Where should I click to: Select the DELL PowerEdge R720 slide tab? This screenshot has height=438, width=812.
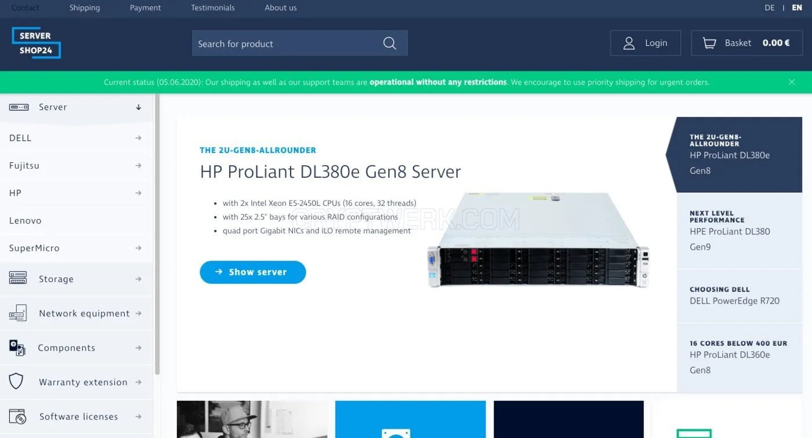(739, 295)
